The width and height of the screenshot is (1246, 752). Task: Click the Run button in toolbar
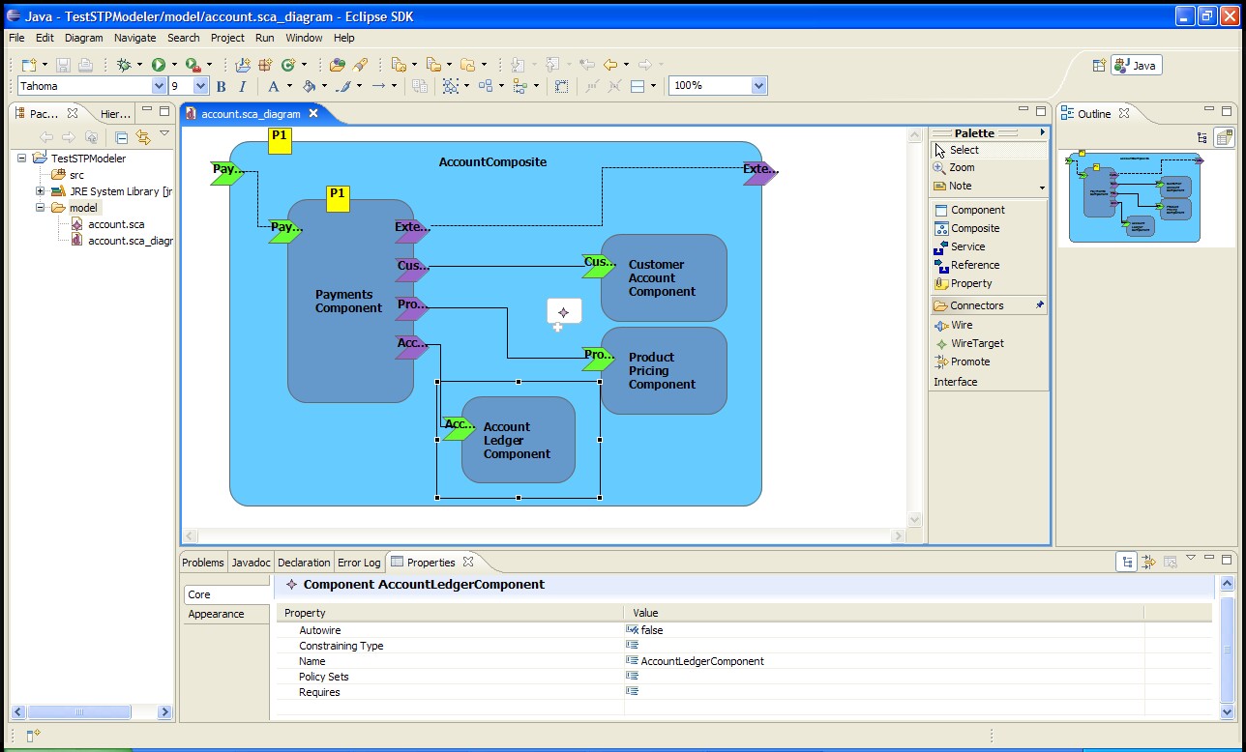(x=159, y=65)
